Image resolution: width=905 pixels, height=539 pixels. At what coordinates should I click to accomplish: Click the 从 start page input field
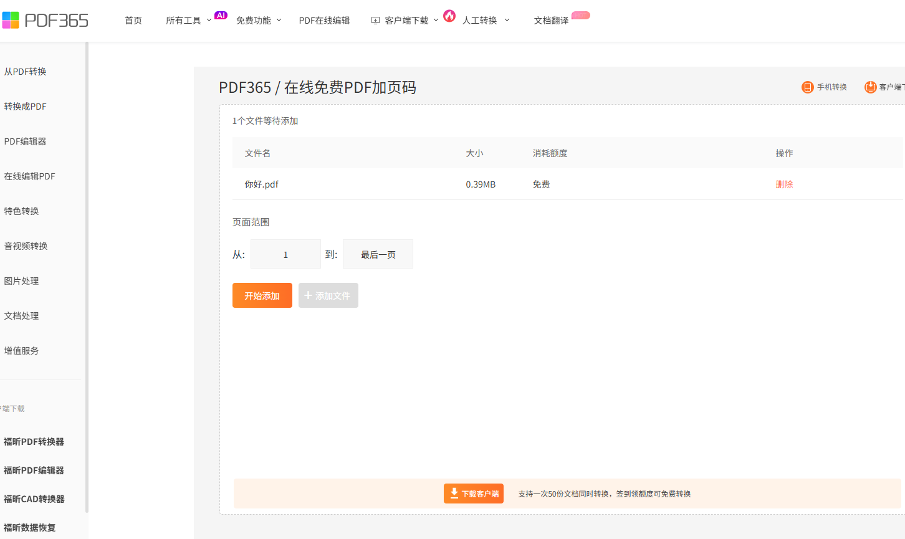[285, 254]
